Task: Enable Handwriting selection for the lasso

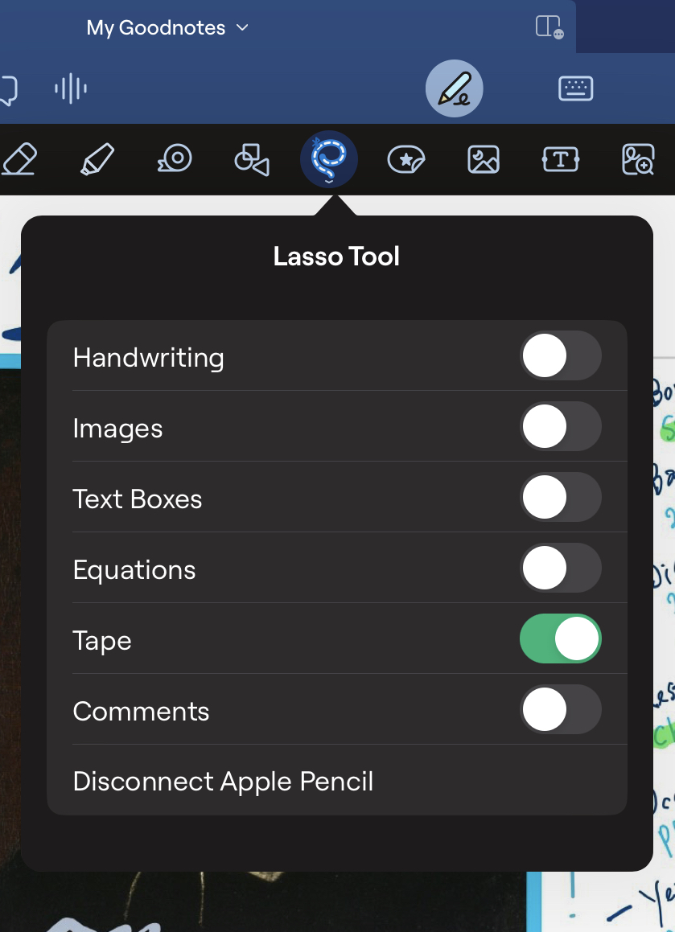Action: point(561,356)
